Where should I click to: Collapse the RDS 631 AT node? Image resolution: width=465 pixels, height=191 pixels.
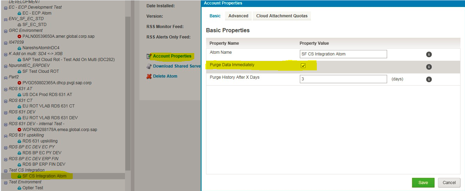point(6,89)
